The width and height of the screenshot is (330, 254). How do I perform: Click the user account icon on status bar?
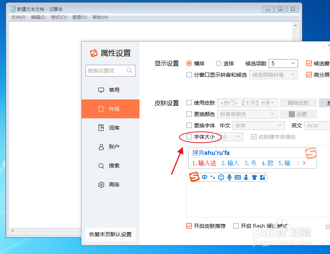[x=246, y=177]
